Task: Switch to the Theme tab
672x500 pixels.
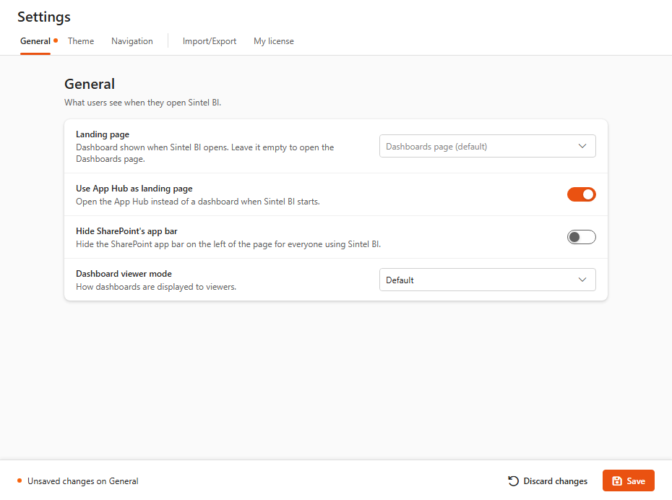Action: tap(81, 41)
